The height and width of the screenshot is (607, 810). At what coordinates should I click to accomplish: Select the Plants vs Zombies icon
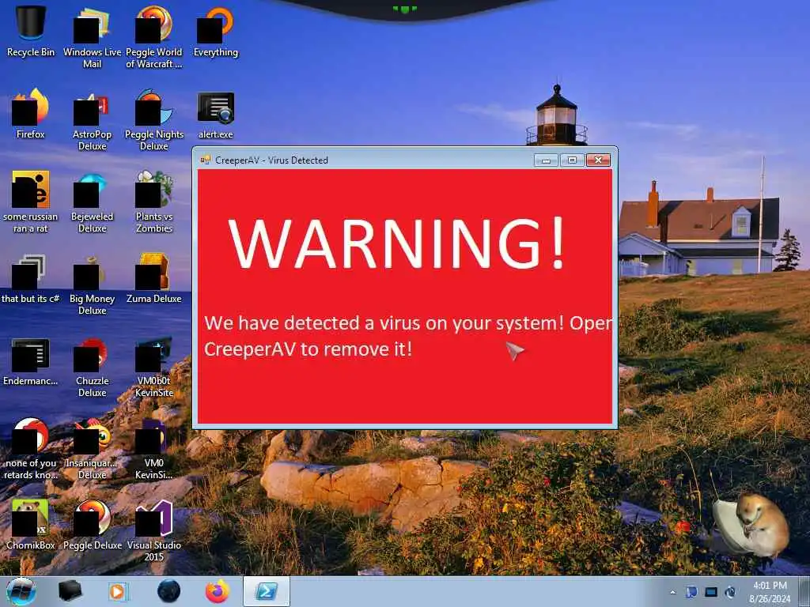154,202
